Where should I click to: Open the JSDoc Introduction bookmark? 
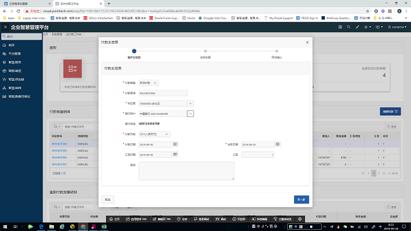[98, 18]
